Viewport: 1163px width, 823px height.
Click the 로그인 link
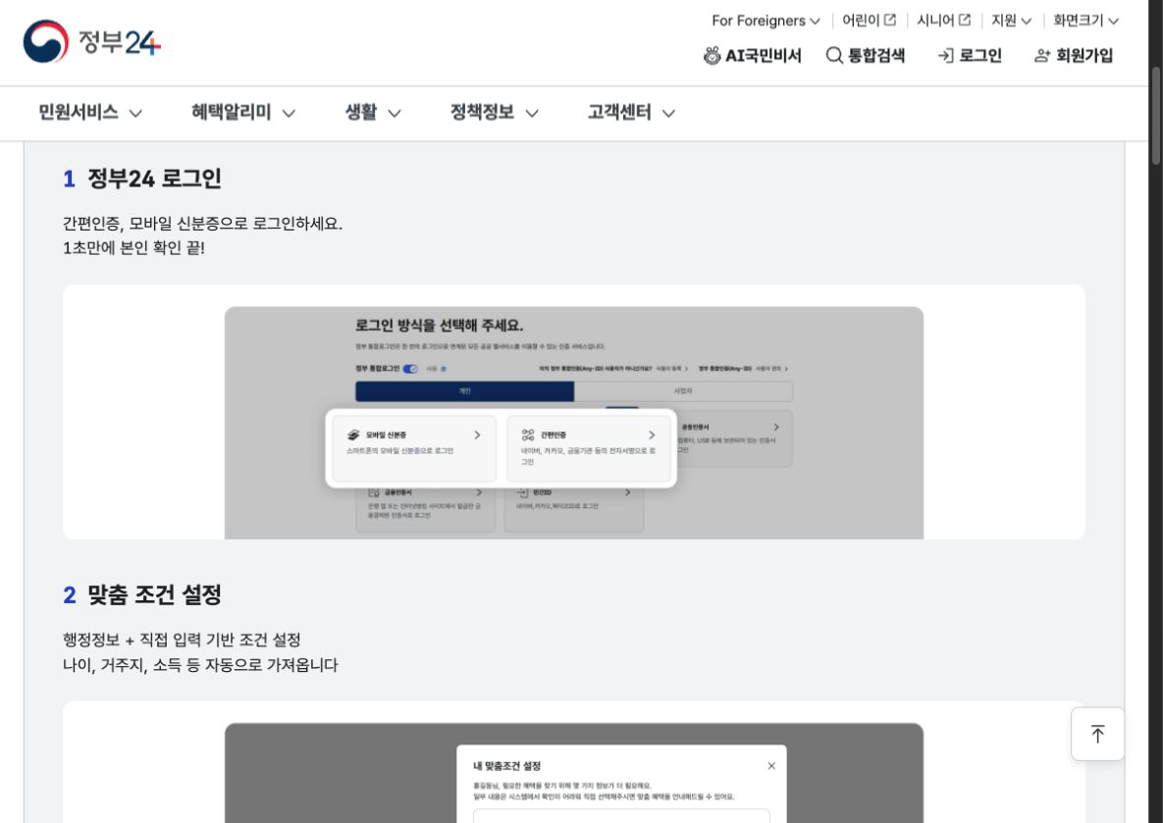(x=970, y=56)
